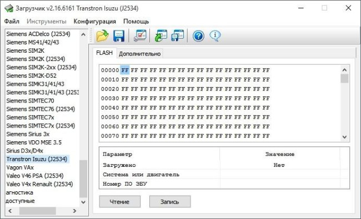
Task: Select the доступные list entry
Action: click(20, 201)
